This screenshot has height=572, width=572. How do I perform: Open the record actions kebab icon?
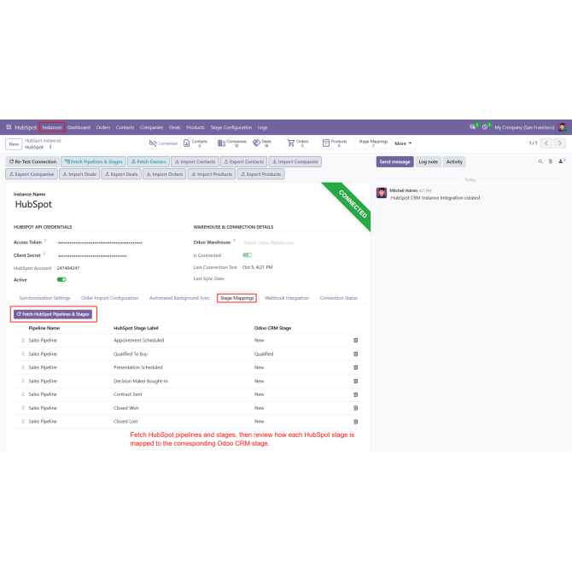pos(50,147)
